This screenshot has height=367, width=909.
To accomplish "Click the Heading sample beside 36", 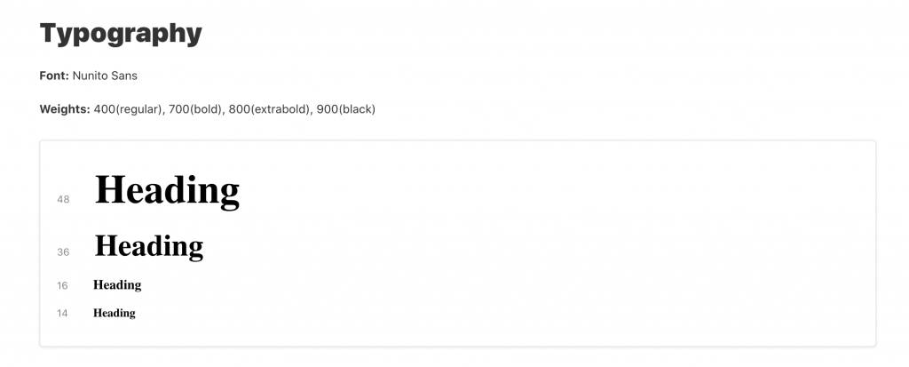I will [149, 247].
